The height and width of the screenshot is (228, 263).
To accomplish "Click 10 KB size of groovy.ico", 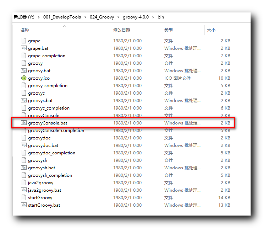I will click(224, 78).
